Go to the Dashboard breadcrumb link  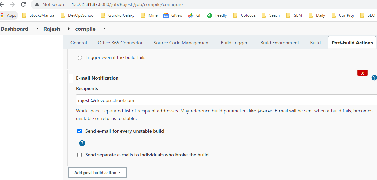point(14,29)
